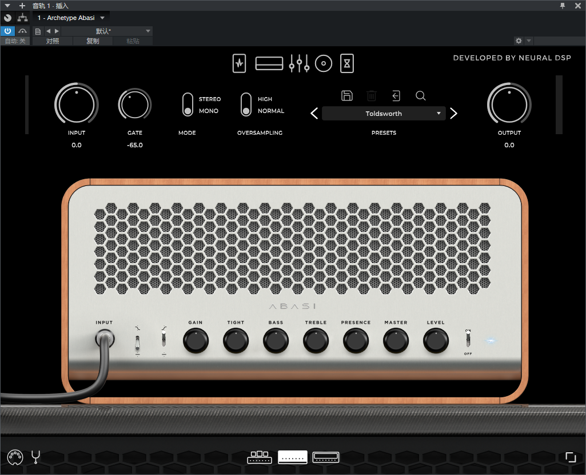
Task: Import a preset file
Action: (396, 96)
